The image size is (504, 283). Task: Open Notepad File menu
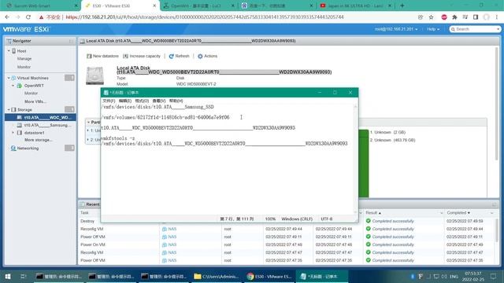tap(109, 101)
